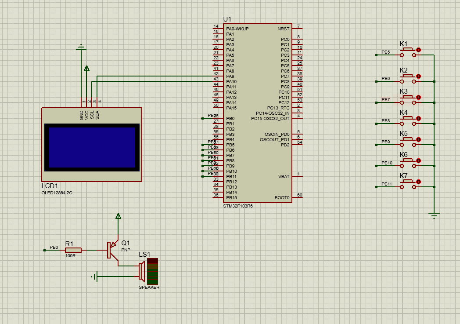
Task: Click the LCD1 reference label
Action: [x=50, y=186]
